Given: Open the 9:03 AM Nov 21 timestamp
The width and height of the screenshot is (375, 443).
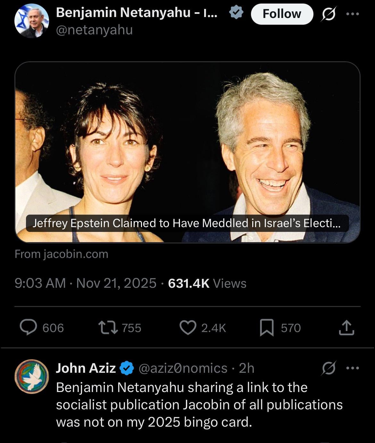Looking at the screenshot, I should [85, 283].
